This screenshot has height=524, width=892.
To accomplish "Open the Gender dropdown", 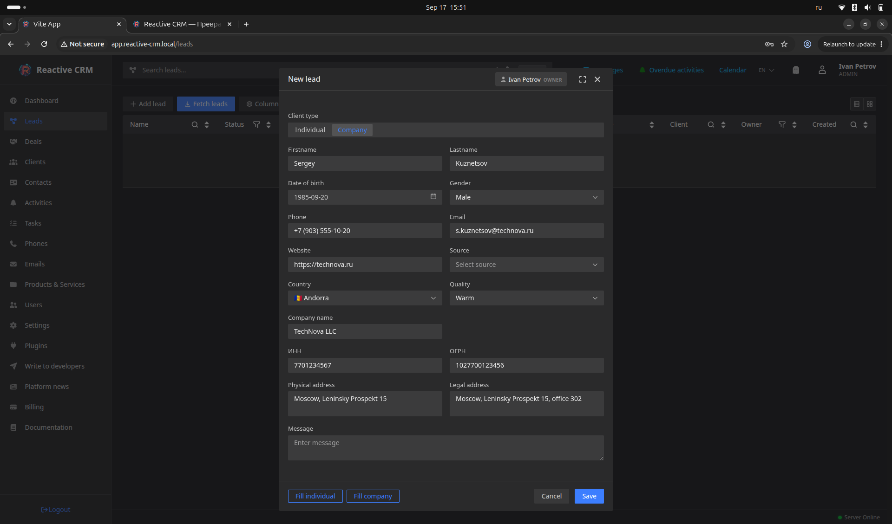I will (x=526, y=197).
